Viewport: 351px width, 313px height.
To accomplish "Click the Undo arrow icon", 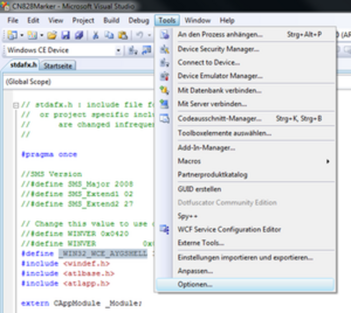I will [140, 35].
